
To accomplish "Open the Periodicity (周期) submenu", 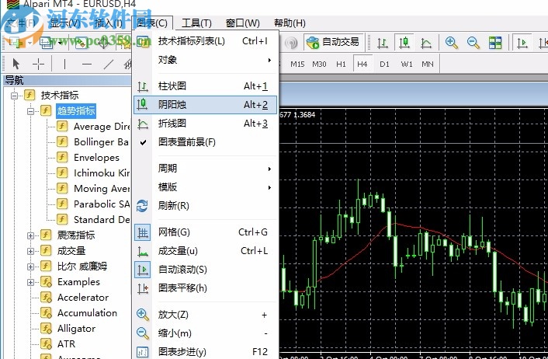I will (206, 169).
